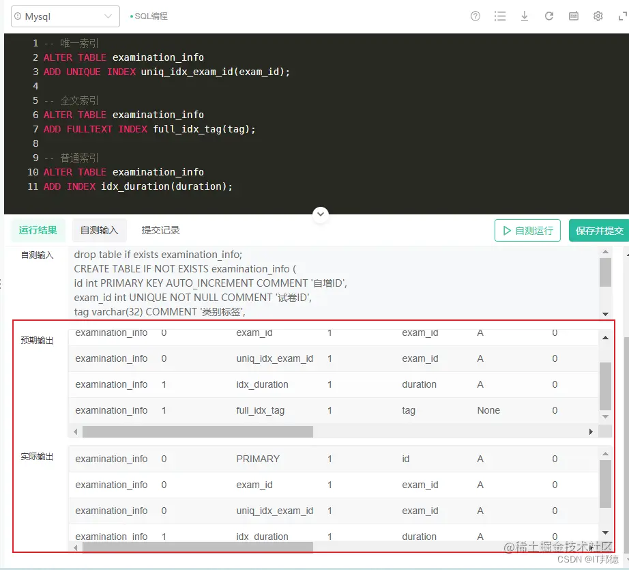Click the 保存并提交 button
This screenshot has height=570, width=629.
(599, 231)
